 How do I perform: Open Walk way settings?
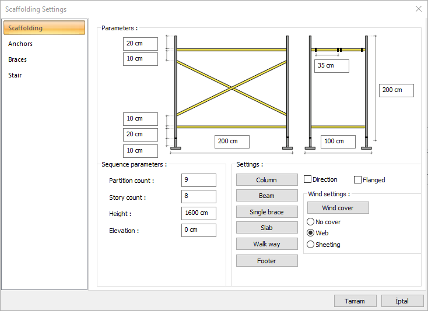[x=266, y=244]
